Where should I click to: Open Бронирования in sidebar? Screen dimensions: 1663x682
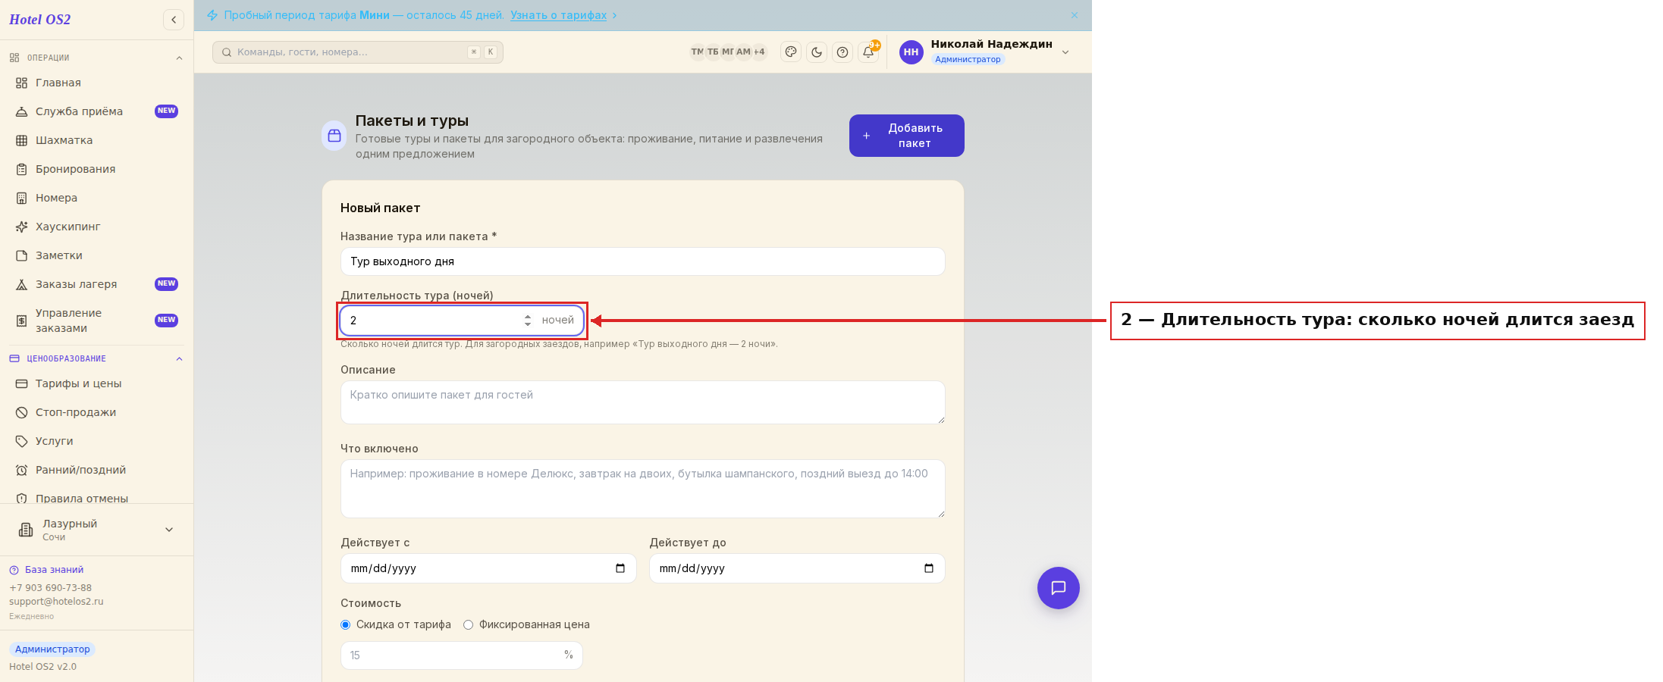coord(96,169)
